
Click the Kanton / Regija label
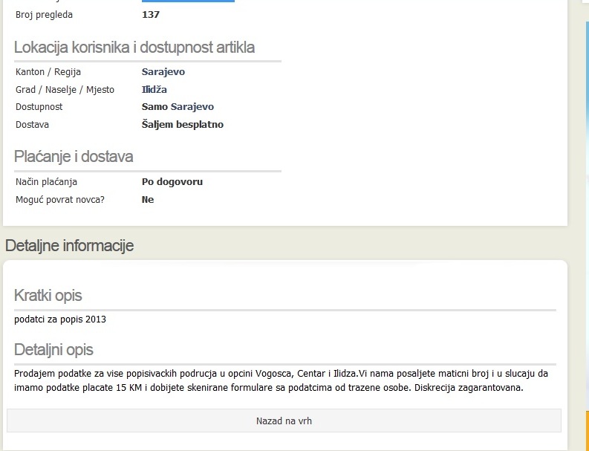[48, 72]
